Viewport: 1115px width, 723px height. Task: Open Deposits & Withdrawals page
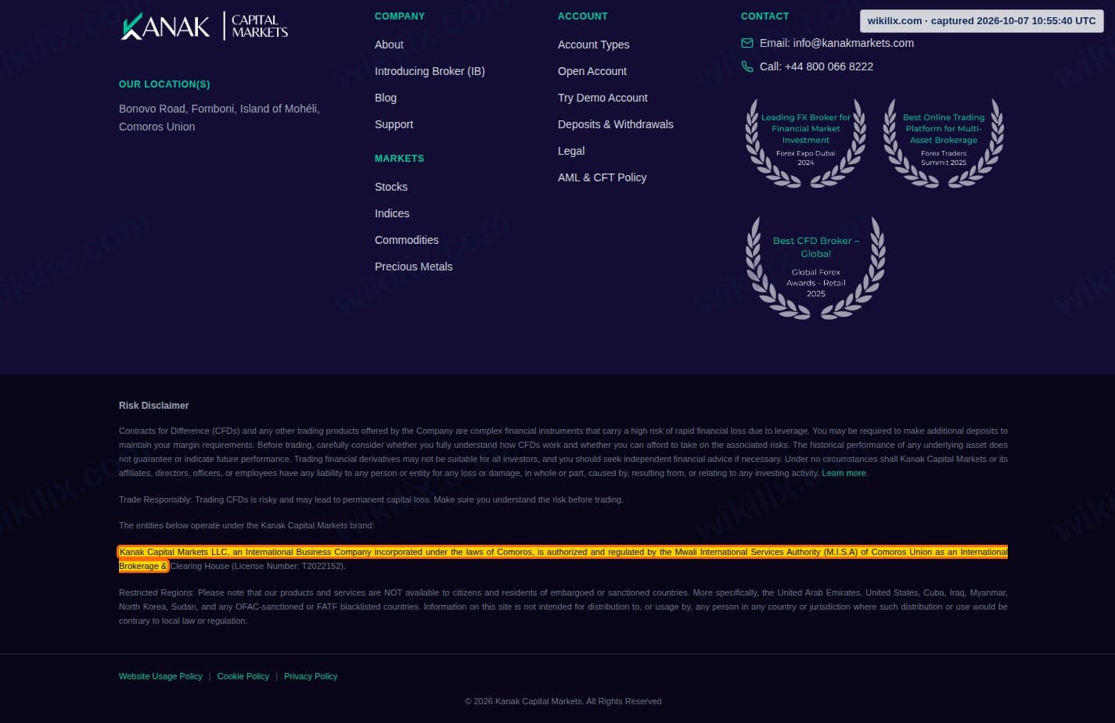pos(615,124)
